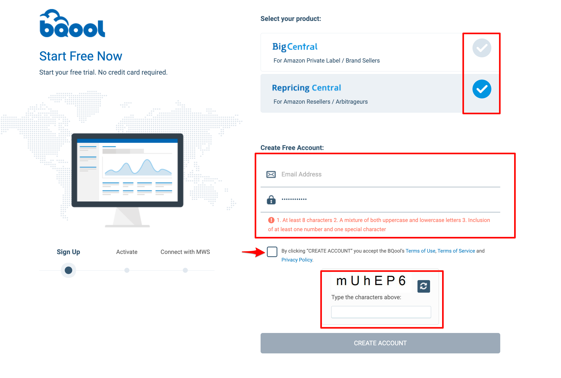Click the password requirements error message

point(379,225)
